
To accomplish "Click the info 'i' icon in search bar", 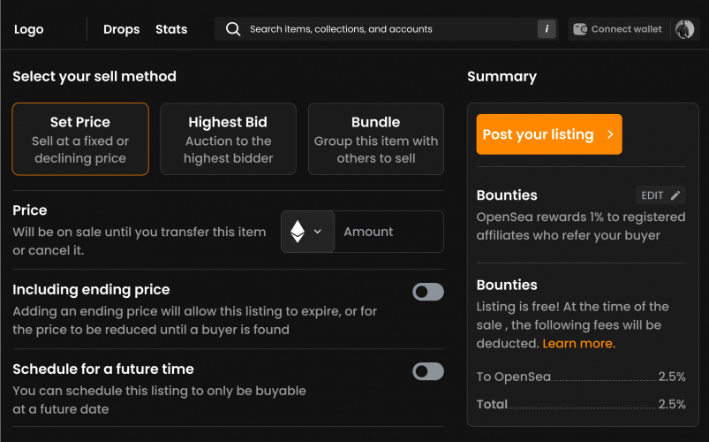I will [x=547, y=29].
